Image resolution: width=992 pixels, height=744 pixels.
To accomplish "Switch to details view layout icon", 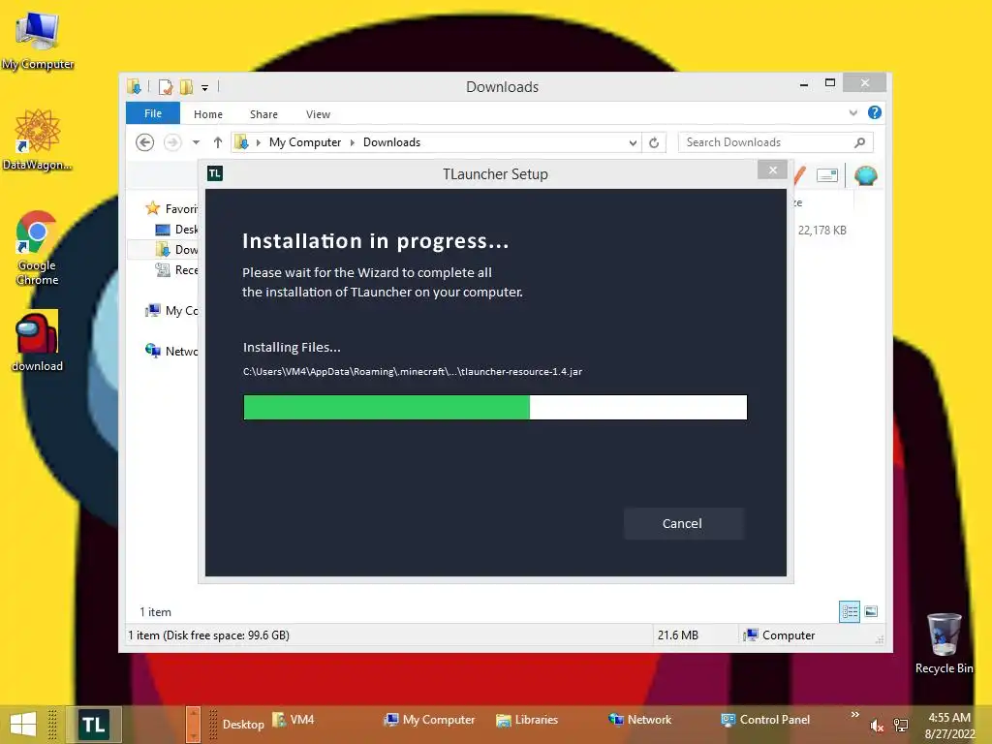I will click(849, 611).
